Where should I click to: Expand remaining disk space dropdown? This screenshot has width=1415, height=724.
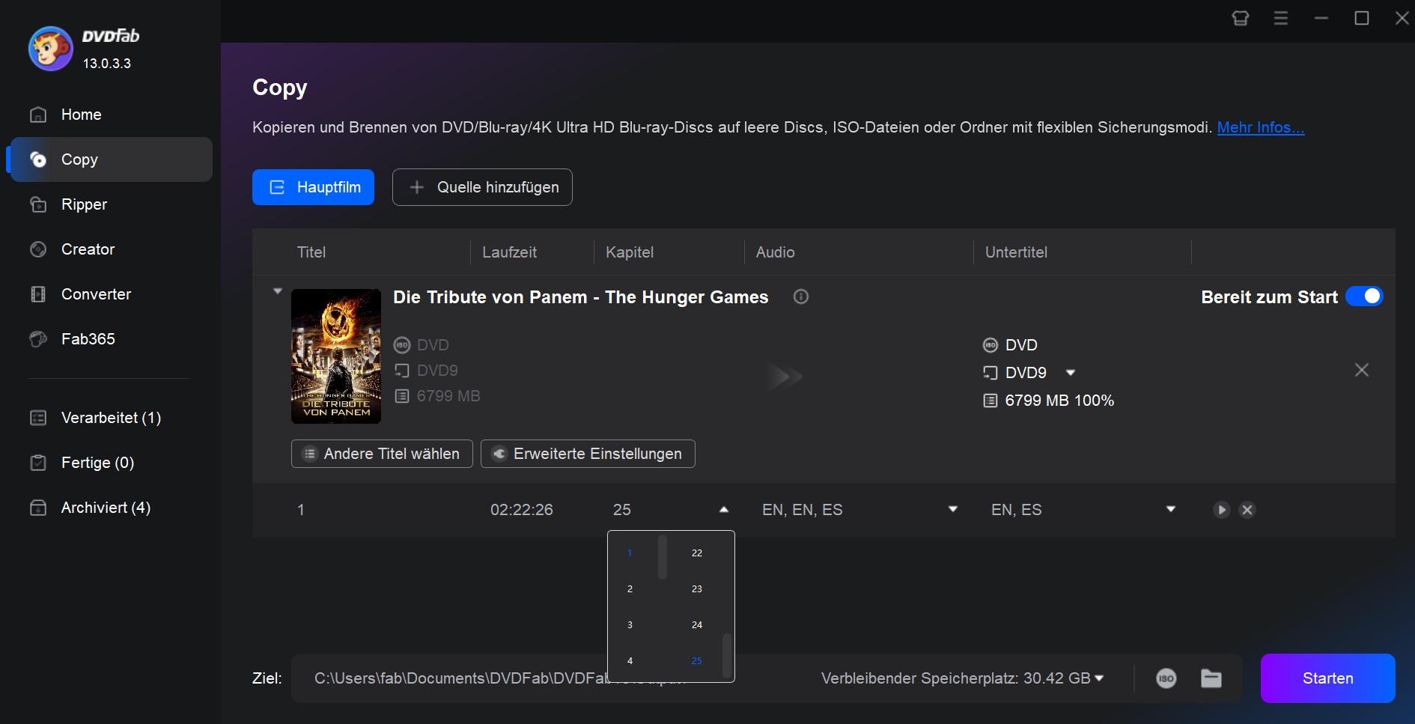point(1099,678)
